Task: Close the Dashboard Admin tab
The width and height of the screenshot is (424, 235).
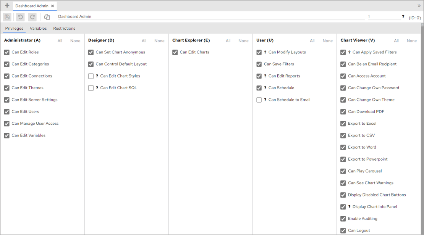Action: (52, 6)
